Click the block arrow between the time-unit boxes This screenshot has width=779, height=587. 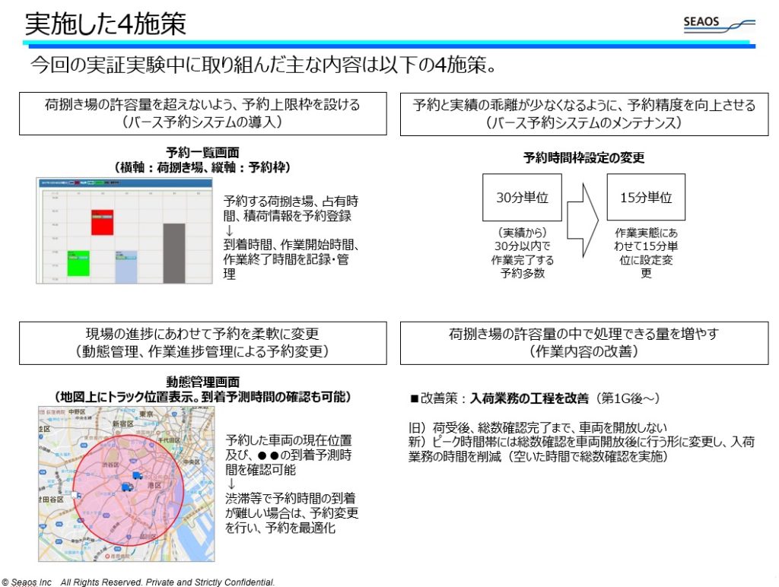click(x=582, y=220)
